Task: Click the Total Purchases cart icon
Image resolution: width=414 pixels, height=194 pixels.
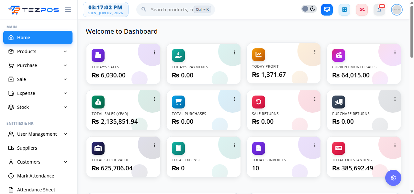Action: point(178,102)
